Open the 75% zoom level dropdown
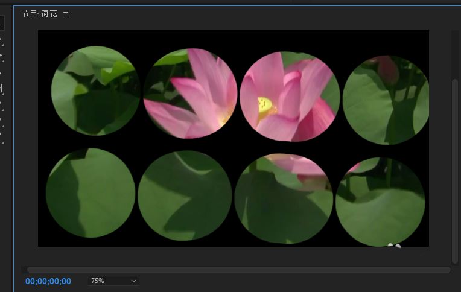The height and width of the screenshot is (292, 461). 113,281
